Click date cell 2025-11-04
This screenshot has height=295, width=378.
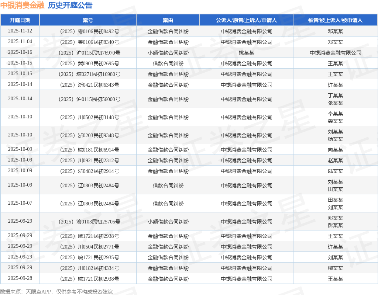20,41
